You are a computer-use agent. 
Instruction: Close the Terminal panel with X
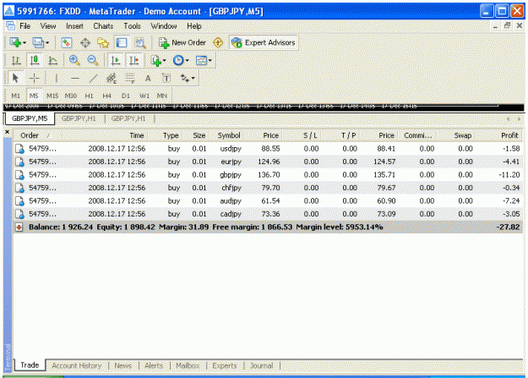coord(7,132)
